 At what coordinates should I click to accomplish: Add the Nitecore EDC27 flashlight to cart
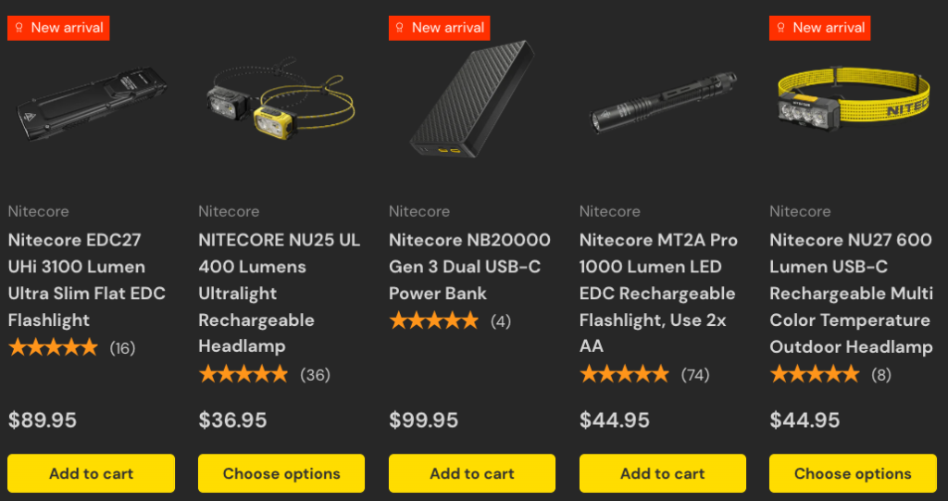click(91, 473)
